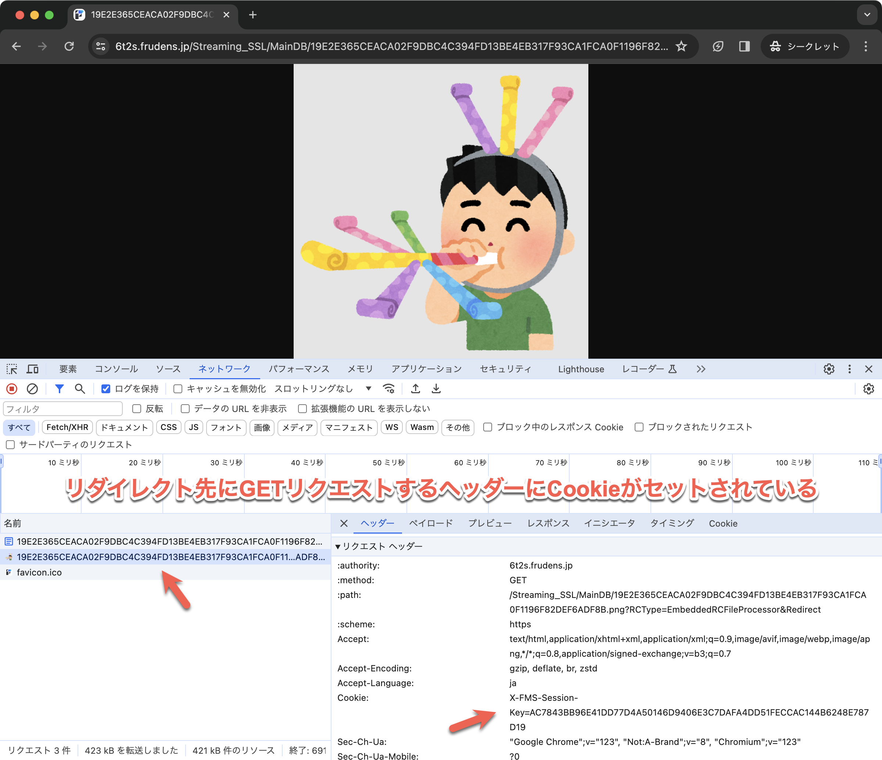This screenshot has height=760, width=882.
Task: Go back to the previous page
Action: click(17, 46)
